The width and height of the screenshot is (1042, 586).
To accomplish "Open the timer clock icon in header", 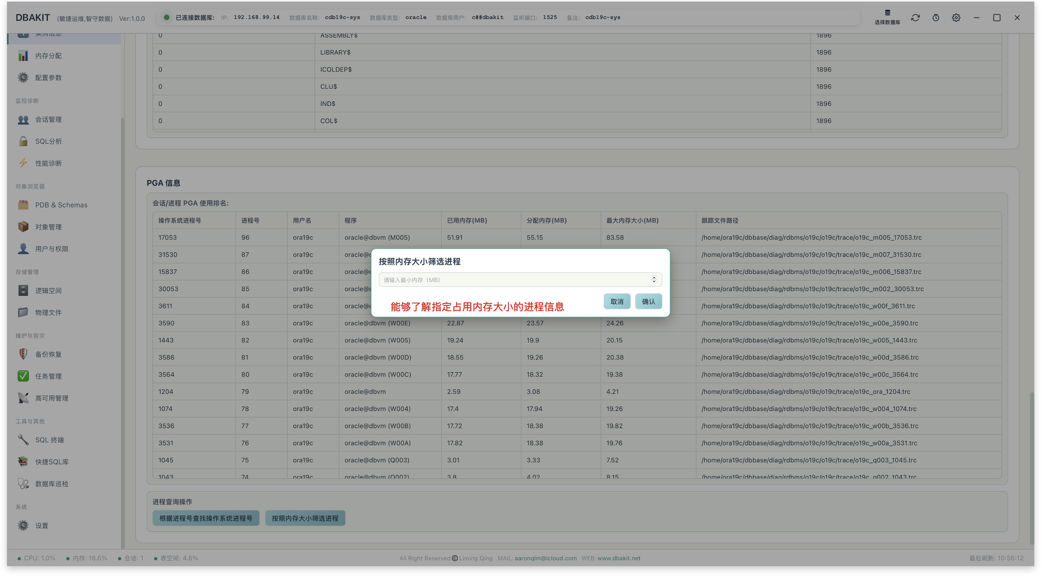I will pos(936,18).
